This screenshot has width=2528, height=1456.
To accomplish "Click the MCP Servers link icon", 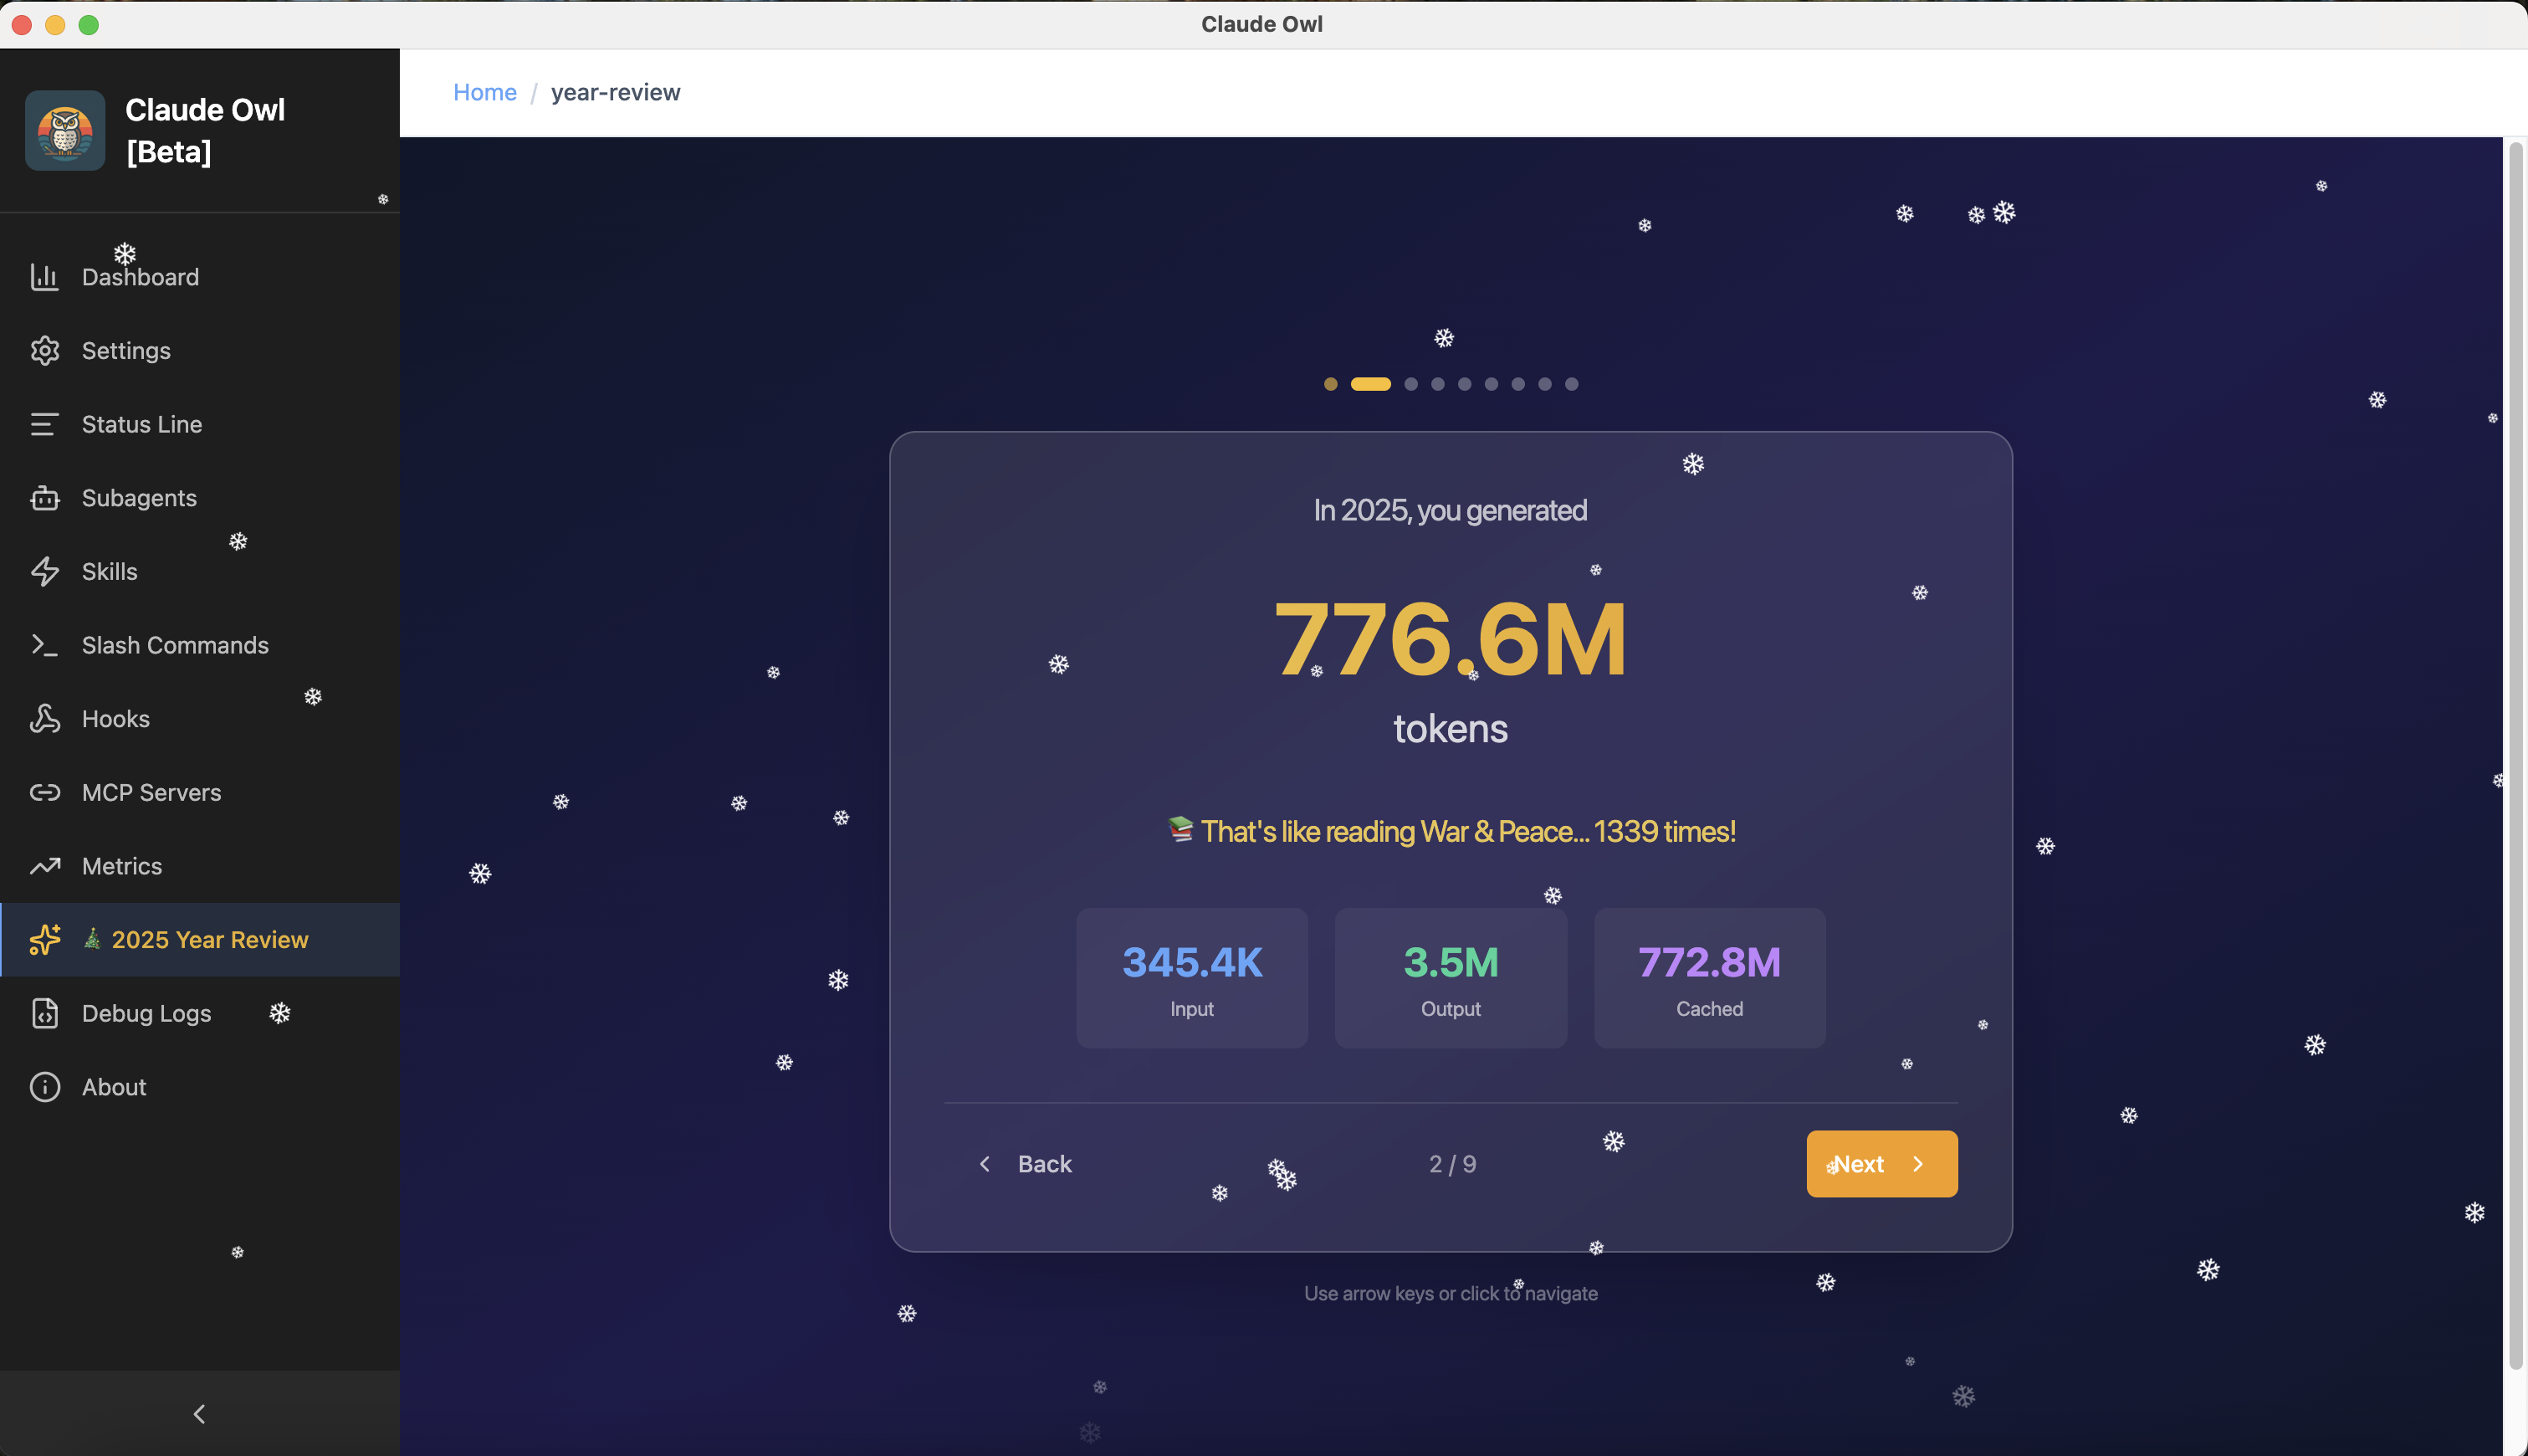I will click(x=44, y=793).
